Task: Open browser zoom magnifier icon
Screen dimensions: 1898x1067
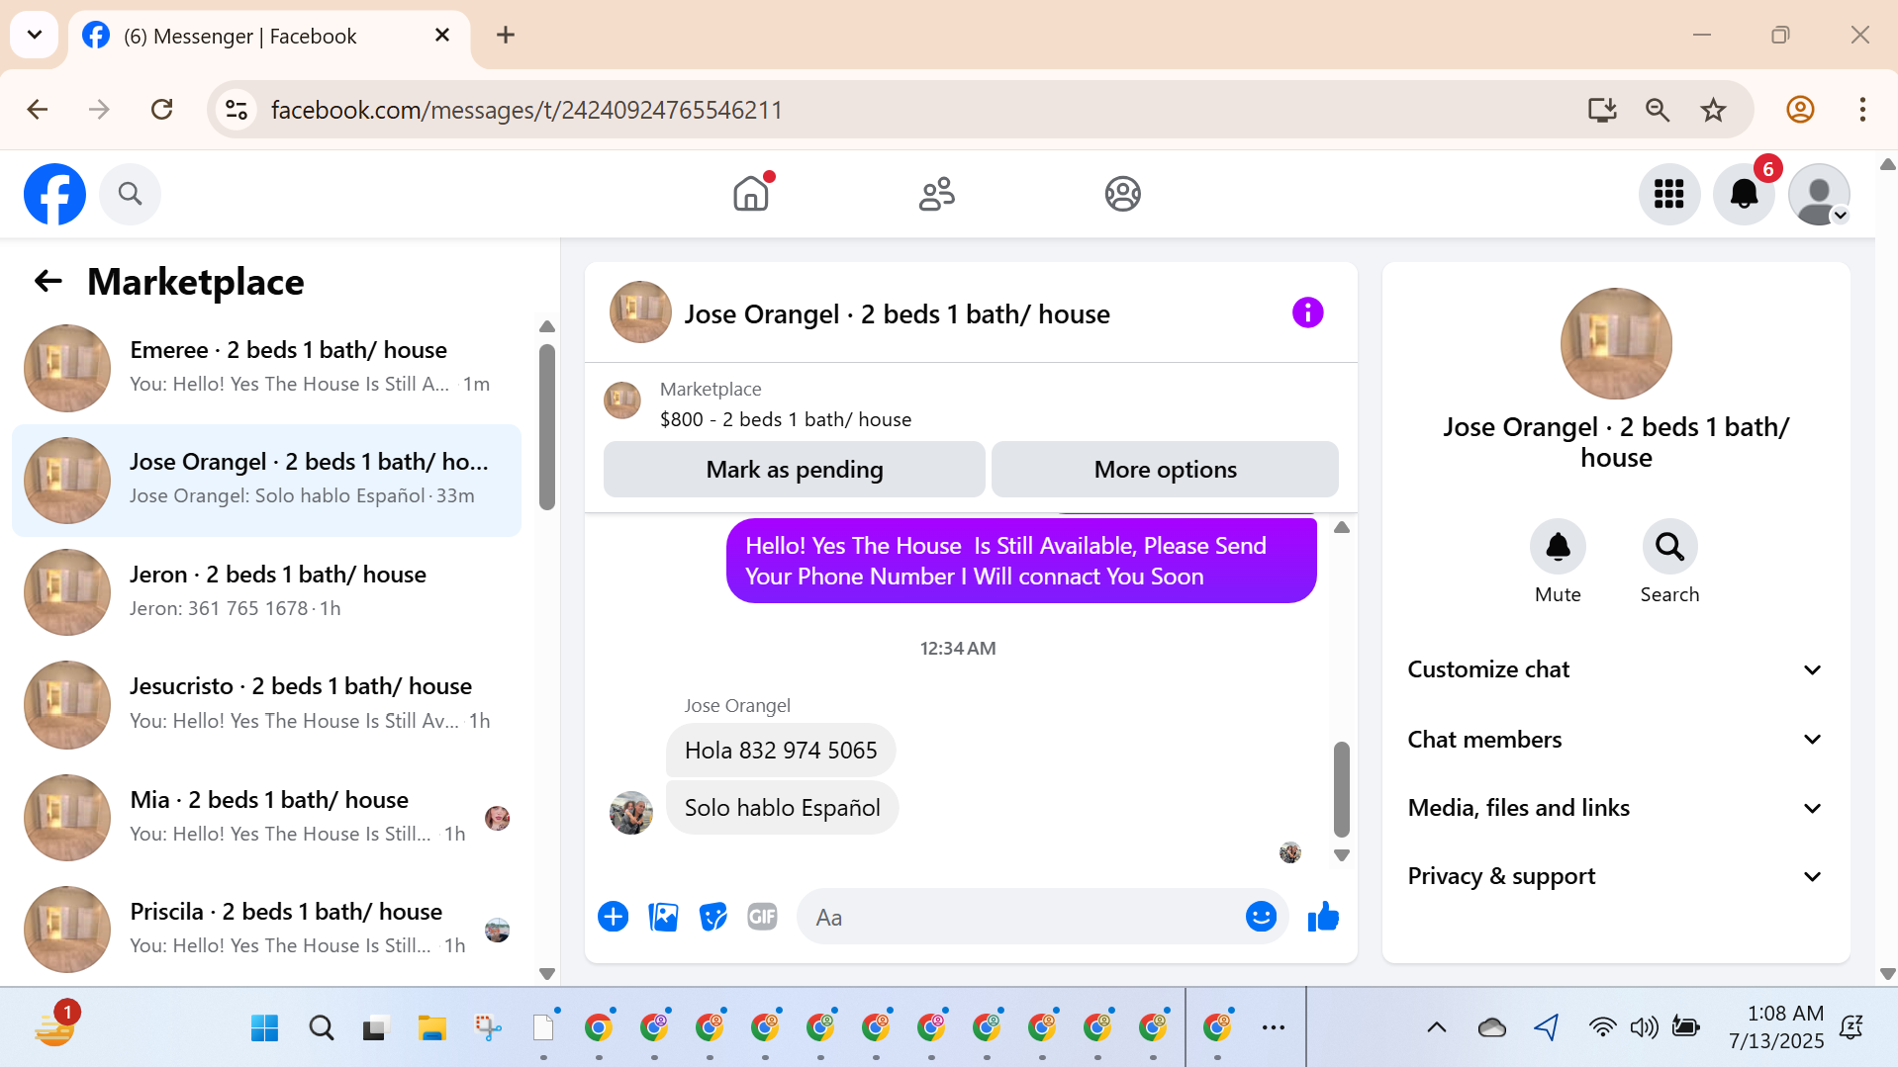Action: [1658, 110]
